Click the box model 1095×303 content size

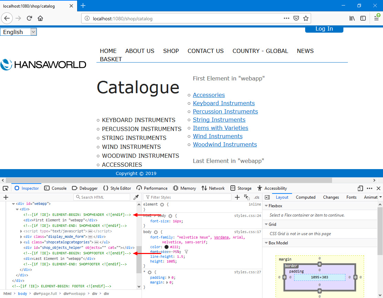point(320,277)
